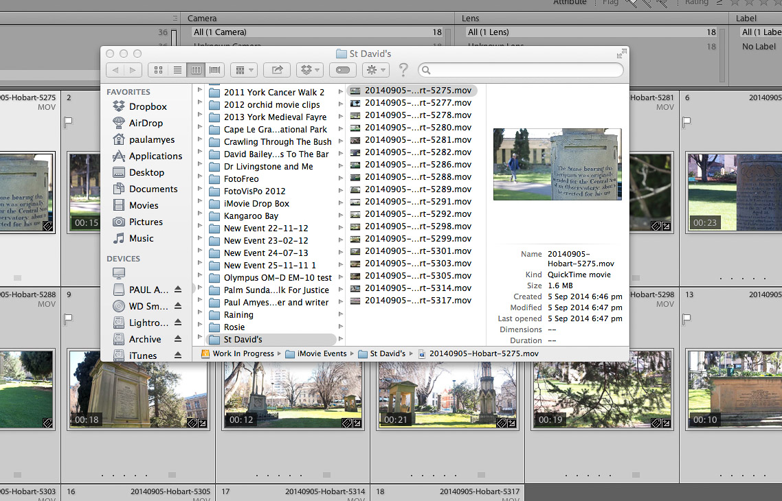This screenshot has width=782, height=501.
Task: Switch Finder to list view
Action: coord(177,70)
